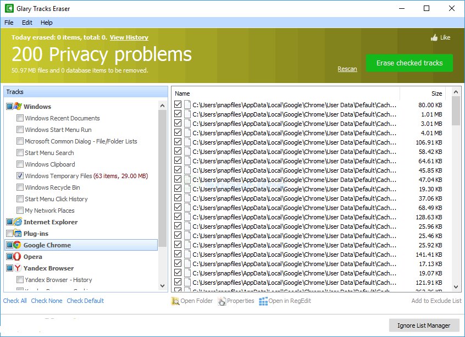The height and width of the screenshot is (337, 465).
Task: Click the Tracks panel scrollbar thumb
Action: coord(162,178)
